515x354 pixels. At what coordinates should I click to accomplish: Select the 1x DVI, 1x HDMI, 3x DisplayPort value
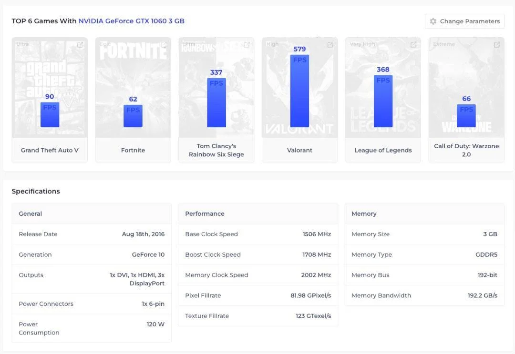click(x=137, y=279)
